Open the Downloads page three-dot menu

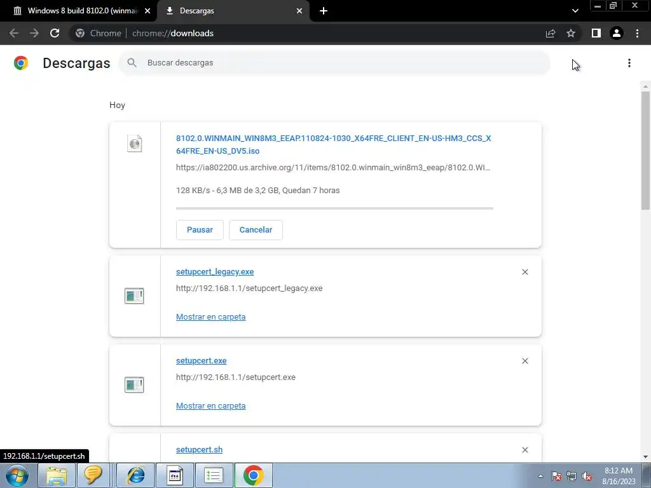(x=629, y=63)
